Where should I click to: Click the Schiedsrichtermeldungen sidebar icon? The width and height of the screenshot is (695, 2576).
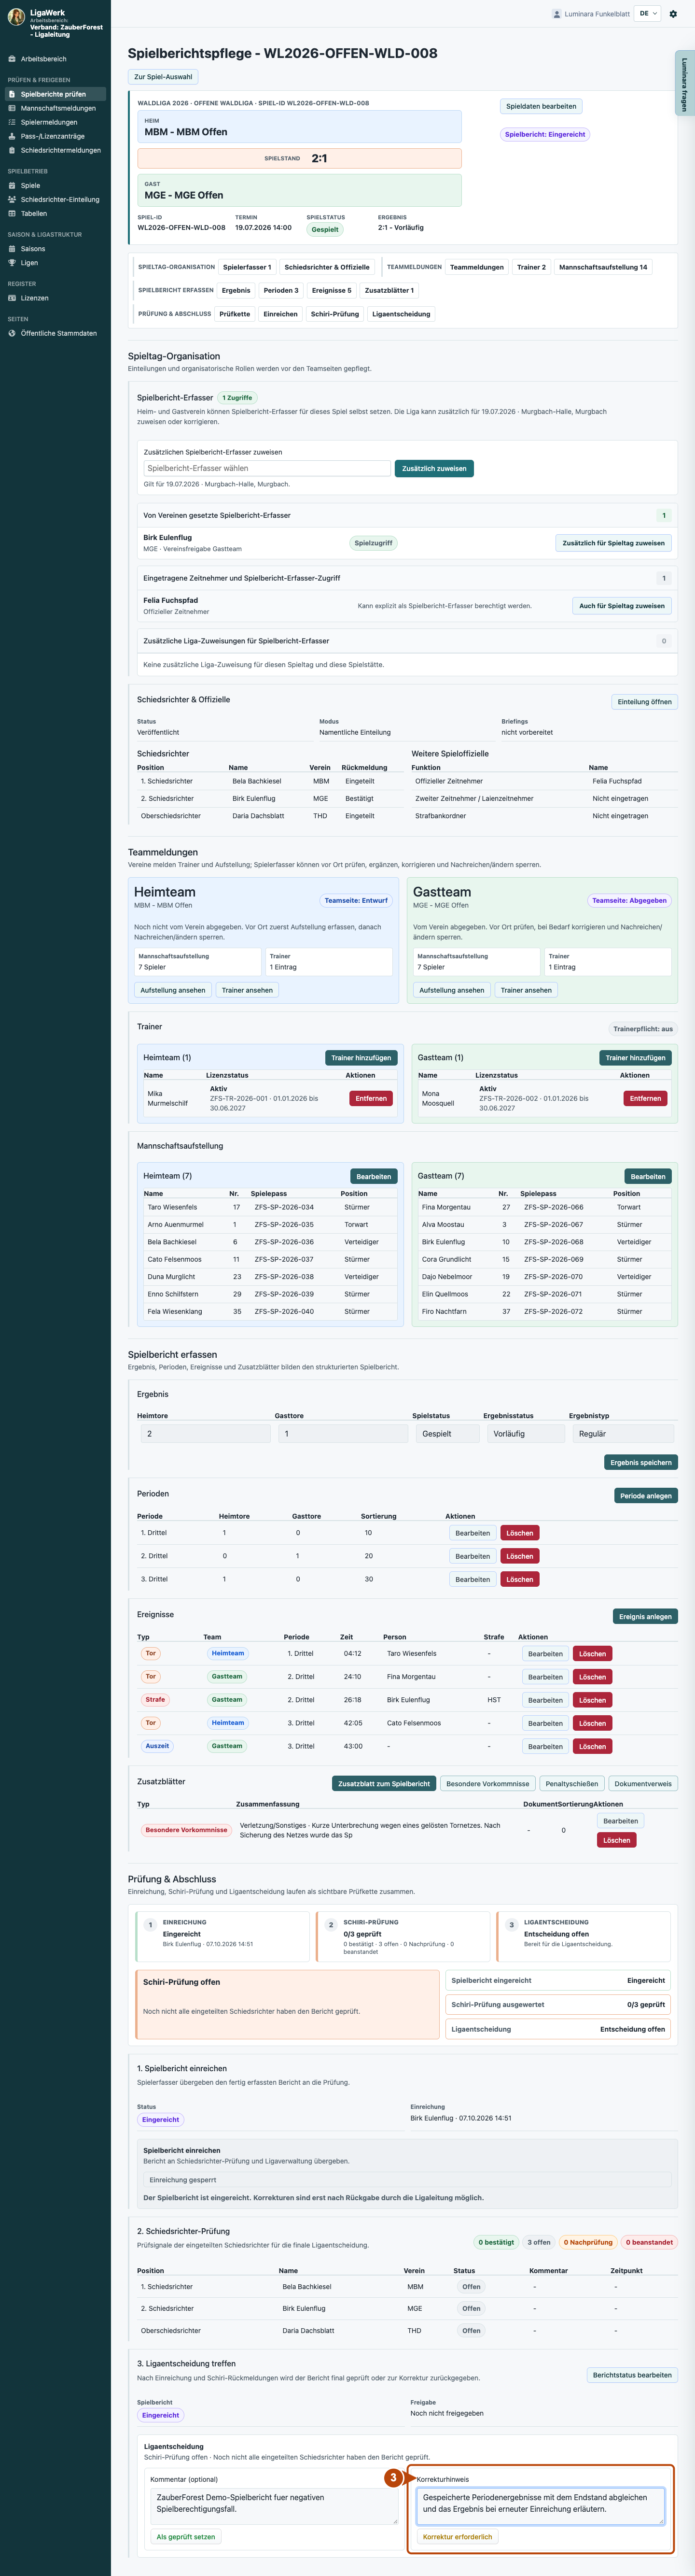[x=12, y=150]
